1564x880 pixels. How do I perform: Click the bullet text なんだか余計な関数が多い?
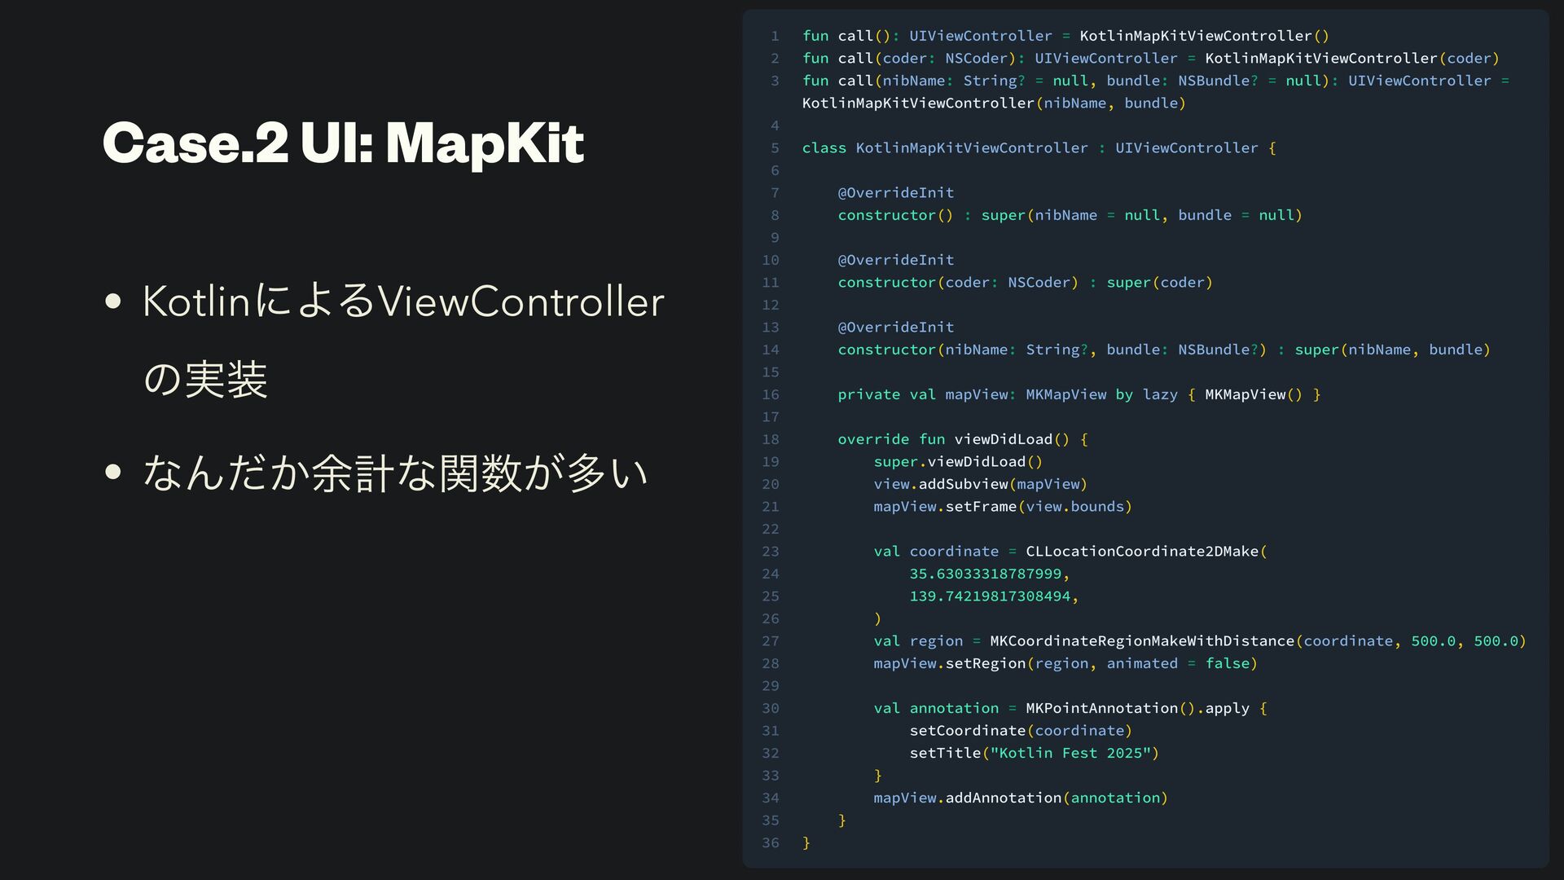coord(395,473)
